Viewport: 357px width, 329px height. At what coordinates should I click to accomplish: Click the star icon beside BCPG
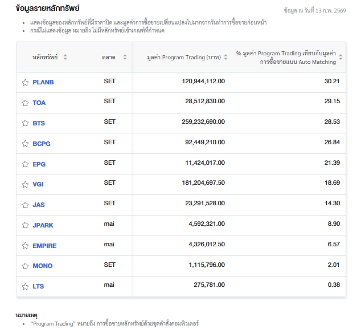coord(25,144)
